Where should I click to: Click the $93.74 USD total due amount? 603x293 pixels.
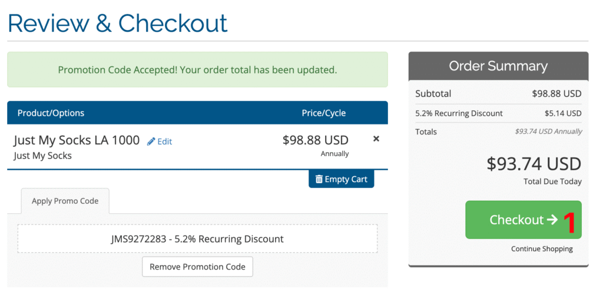534,164
